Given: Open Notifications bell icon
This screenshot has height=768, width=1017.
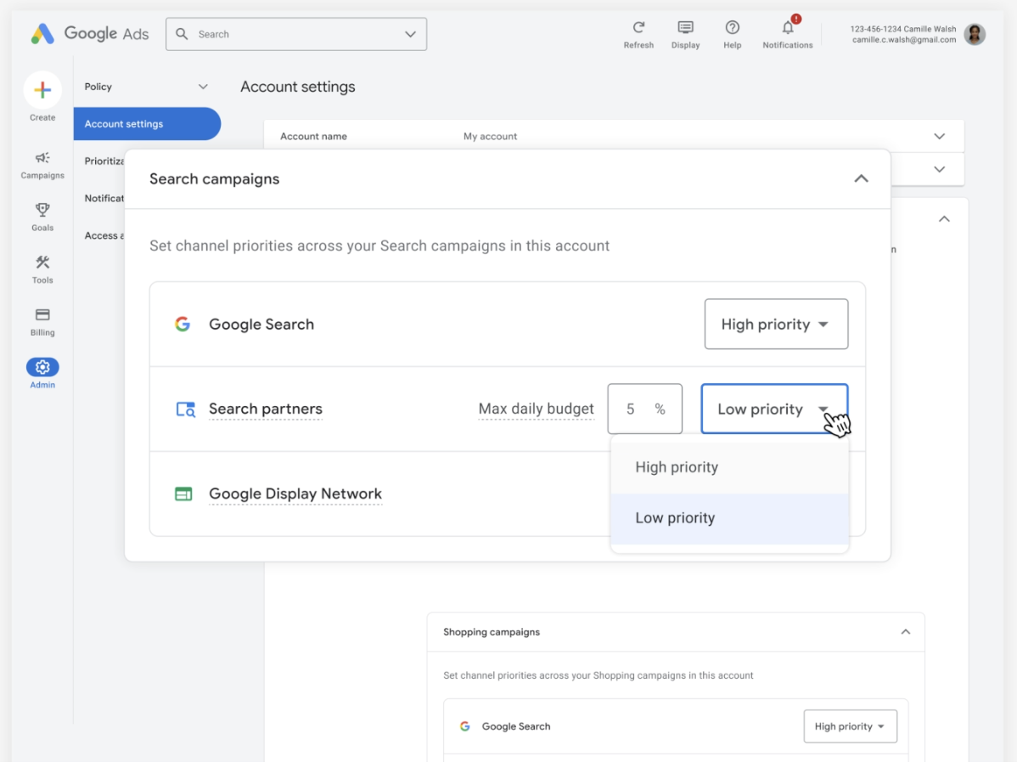Looking at the screenshot, I should 788,27.
